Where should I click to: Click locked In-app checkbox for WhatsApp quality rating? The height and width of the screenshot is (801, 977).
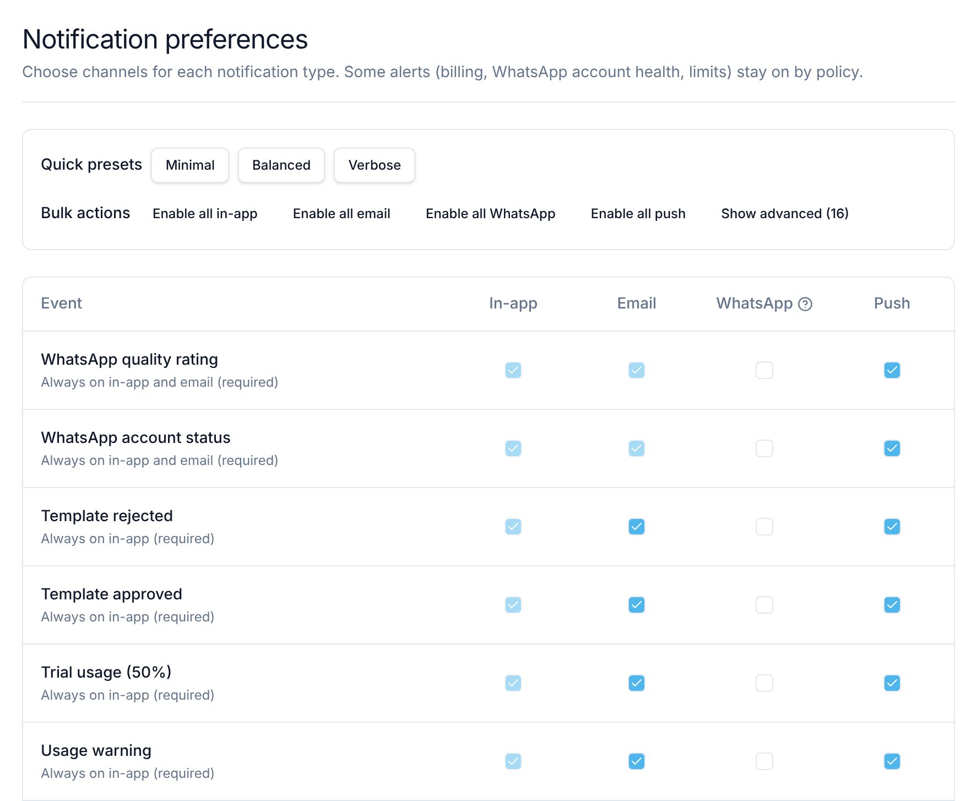point(513,370)
